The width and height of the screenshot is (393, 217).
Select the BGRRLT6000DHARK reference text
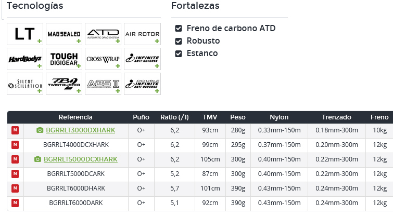coord(76,188)
